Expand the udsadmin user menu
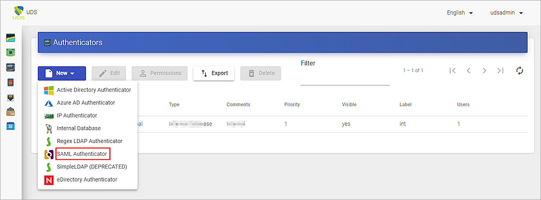This screenshot has height=200, width=541. click(506, 12)
